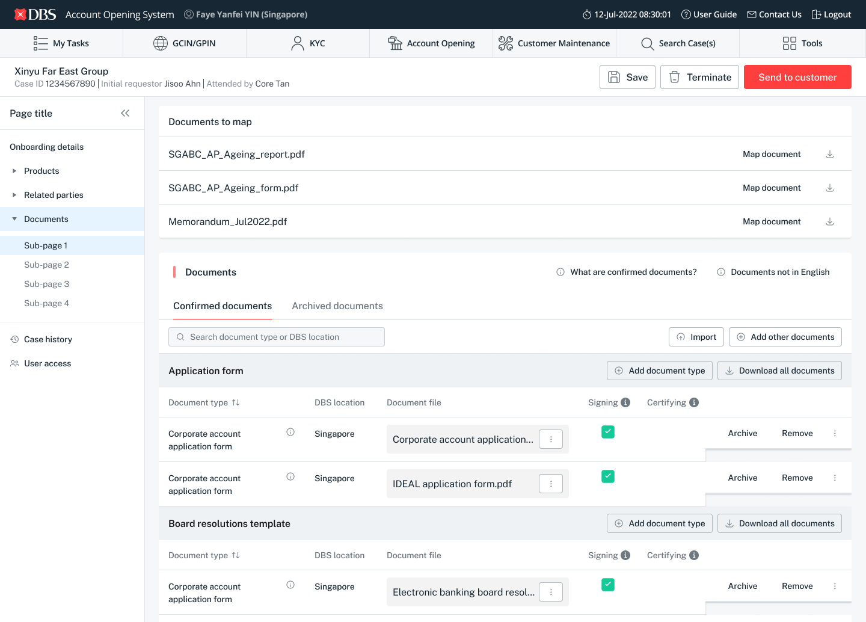The width and height of the screenshot is (866, 622).
Task: Open the Customer Maintenance menu
Action: tap(554, 43)
